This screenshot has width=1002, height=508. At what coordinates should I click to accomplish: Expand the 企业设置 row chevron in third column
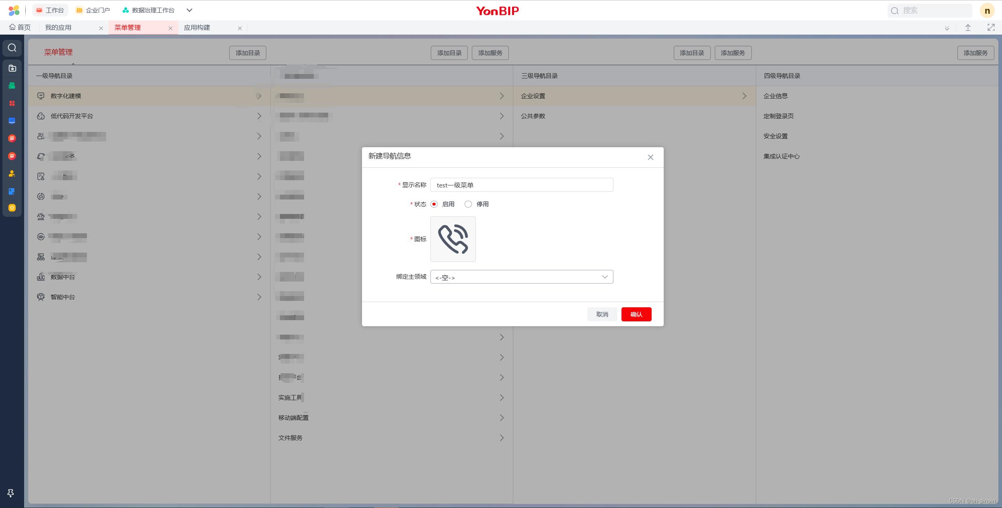[x=744, y=96]
